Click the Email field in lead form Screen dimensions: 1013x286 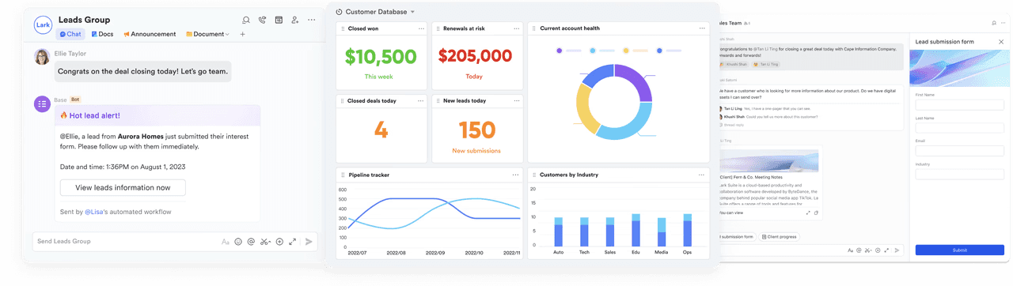click(x=959, y=151)
